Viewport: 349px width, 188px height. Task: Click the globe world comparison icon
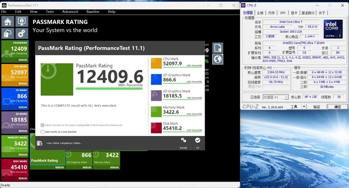(217, 59)
